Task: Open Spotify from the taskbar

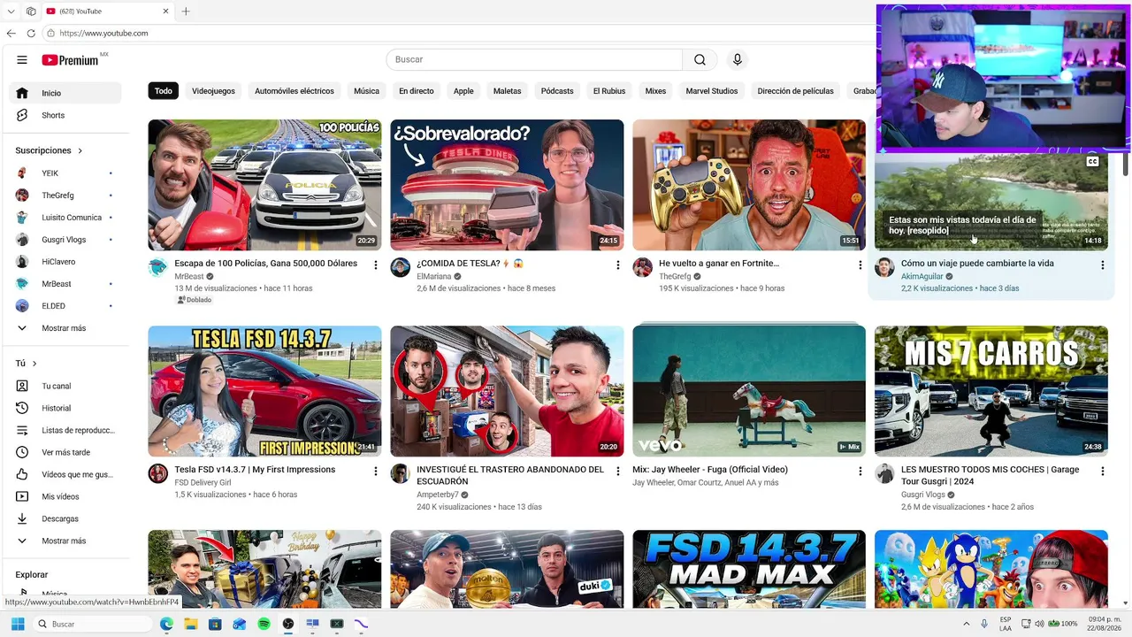Action: pyautogui.click(x=264, y=624)
